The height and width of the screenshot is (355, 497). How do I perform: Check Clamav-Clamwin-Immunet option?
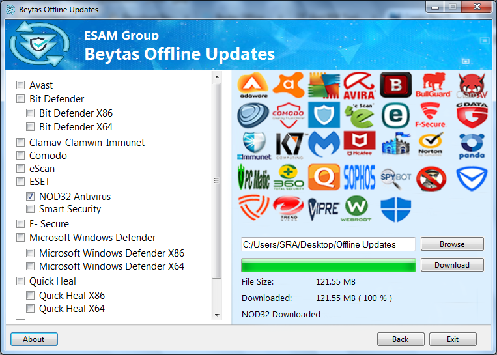tap(21, 142)
